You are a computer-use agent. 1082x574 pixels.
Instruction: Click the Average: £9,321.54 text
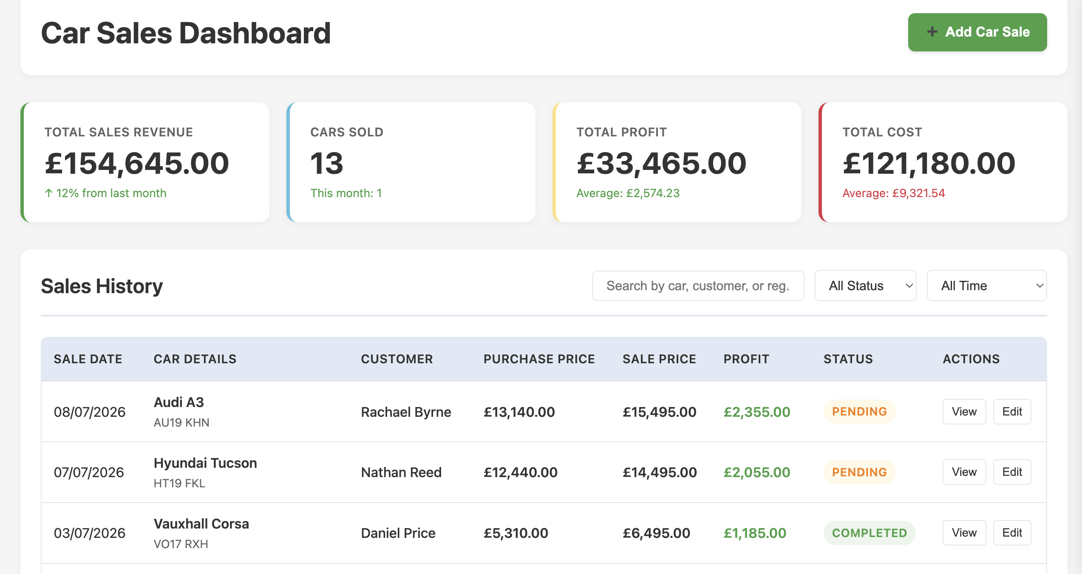pos(894,193)
